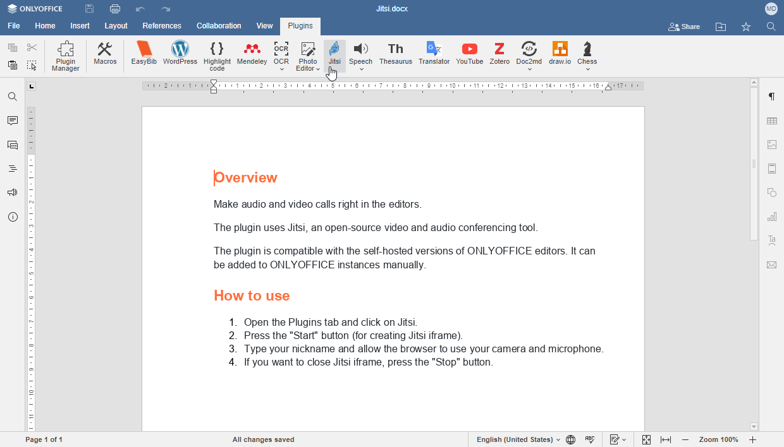Mark document as favorite star
The height and width of the screenshot is (447, 784).
[746, 27]
